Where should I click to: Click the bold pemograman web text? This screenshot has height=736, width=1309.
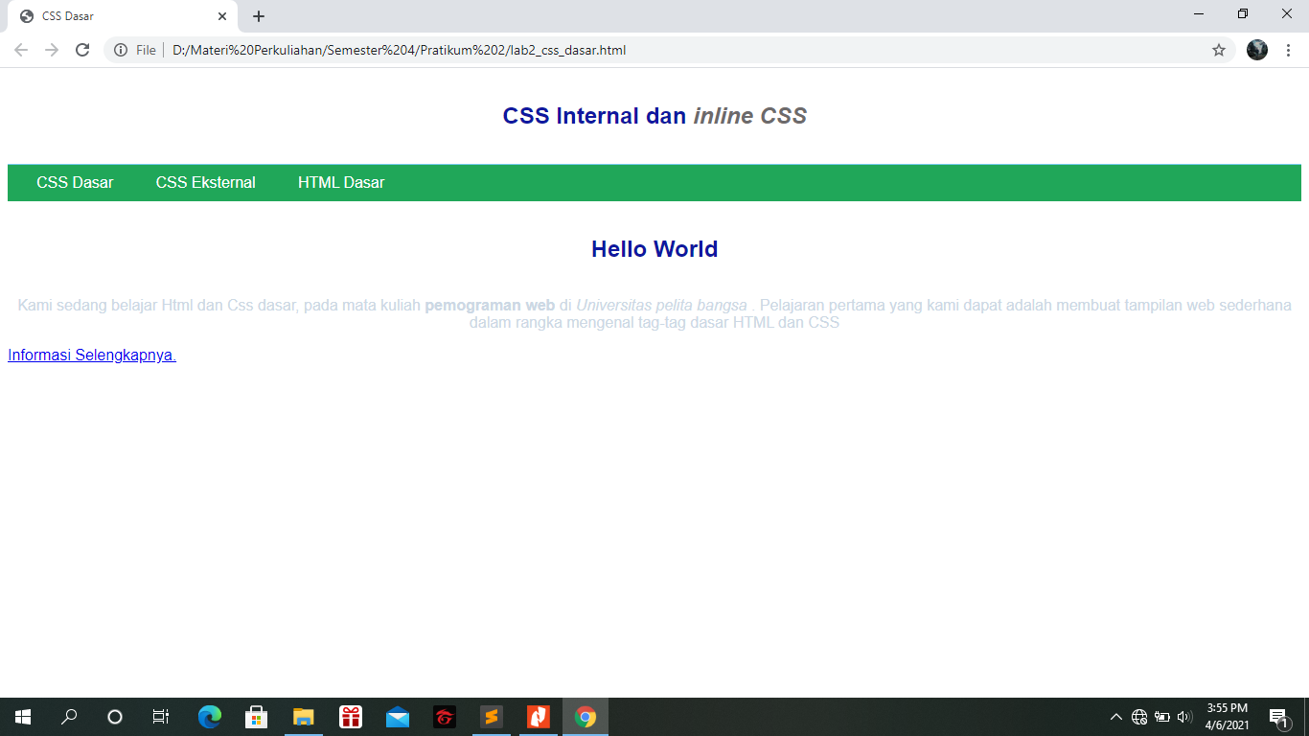(x=490, y=305)
